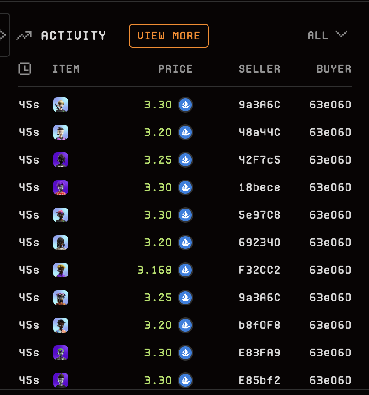
Task: Open NFT thumbnail in E83FA9 row
Action: pos(61,353)
